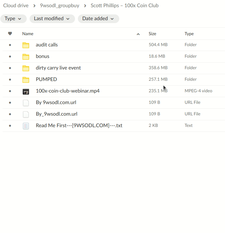
Task: Toggle favourite dot for PUMPED row
Action: click(x=10, y=80)
